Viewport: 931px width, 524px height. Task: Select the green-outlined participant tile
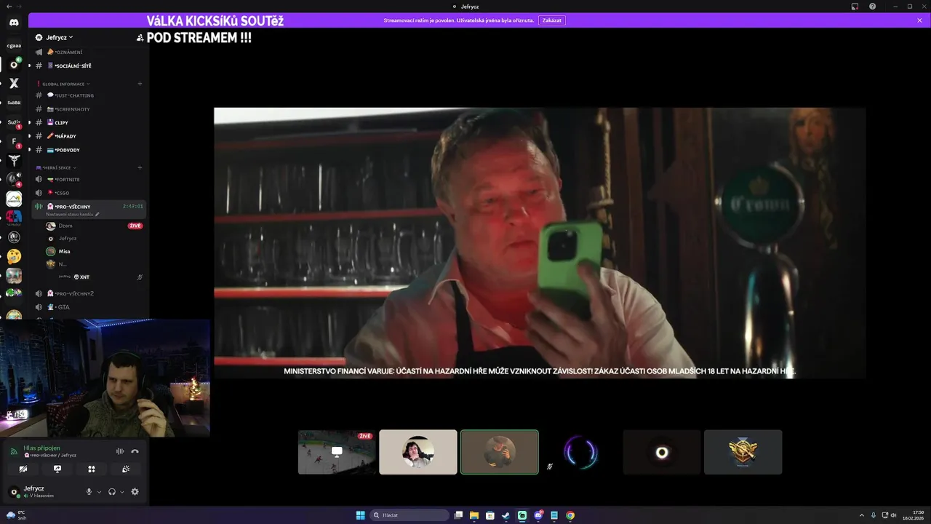point(500,452)
